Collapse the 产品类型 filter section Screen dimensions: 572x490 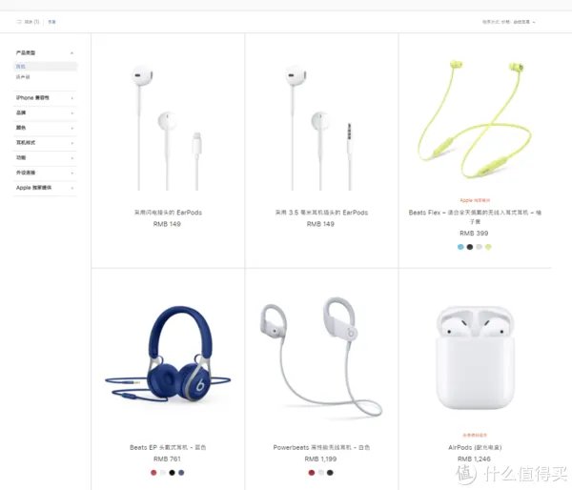pos(71,52)
